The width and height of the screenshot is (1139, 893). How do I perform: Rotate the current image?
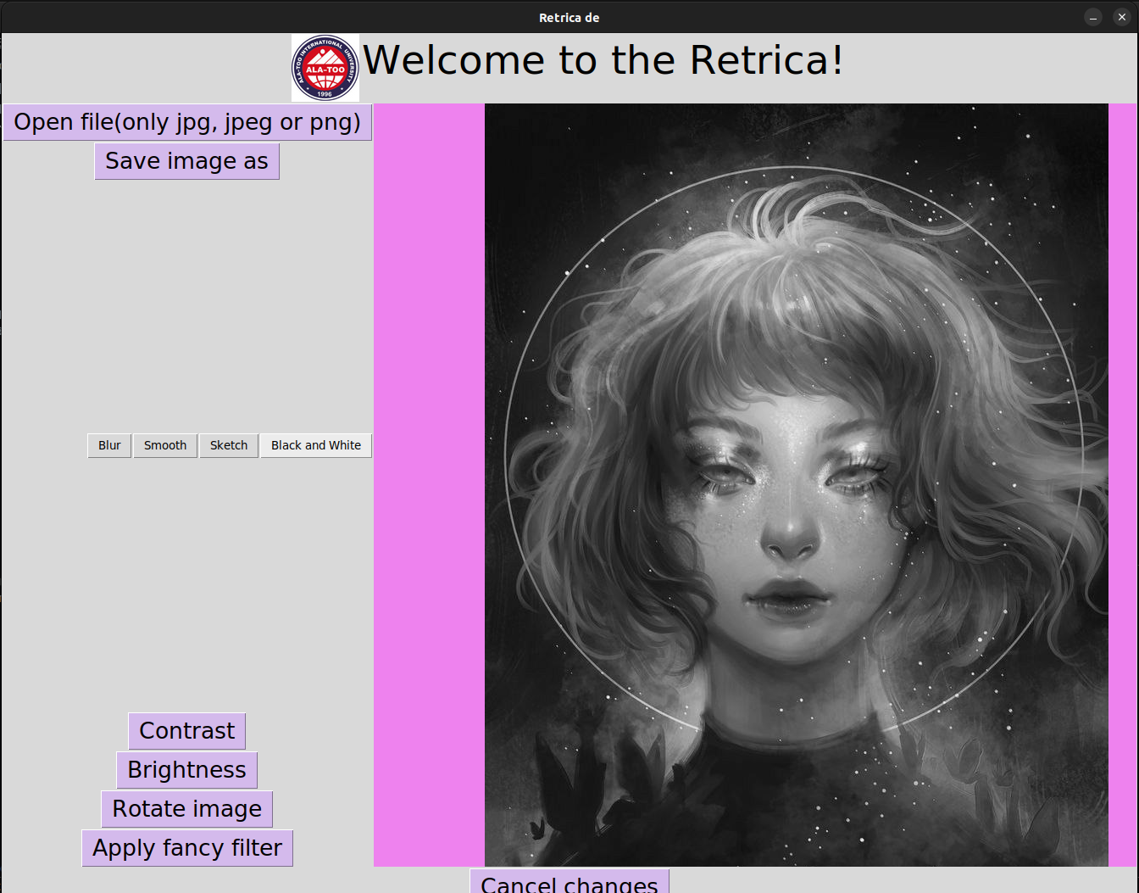pyautogui.click(x=186, y=809)
